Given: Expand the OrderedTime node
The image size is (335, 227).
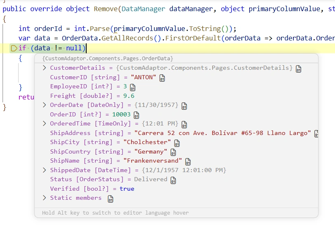Looking at the screenshot, I should click(x=44, y=123).
